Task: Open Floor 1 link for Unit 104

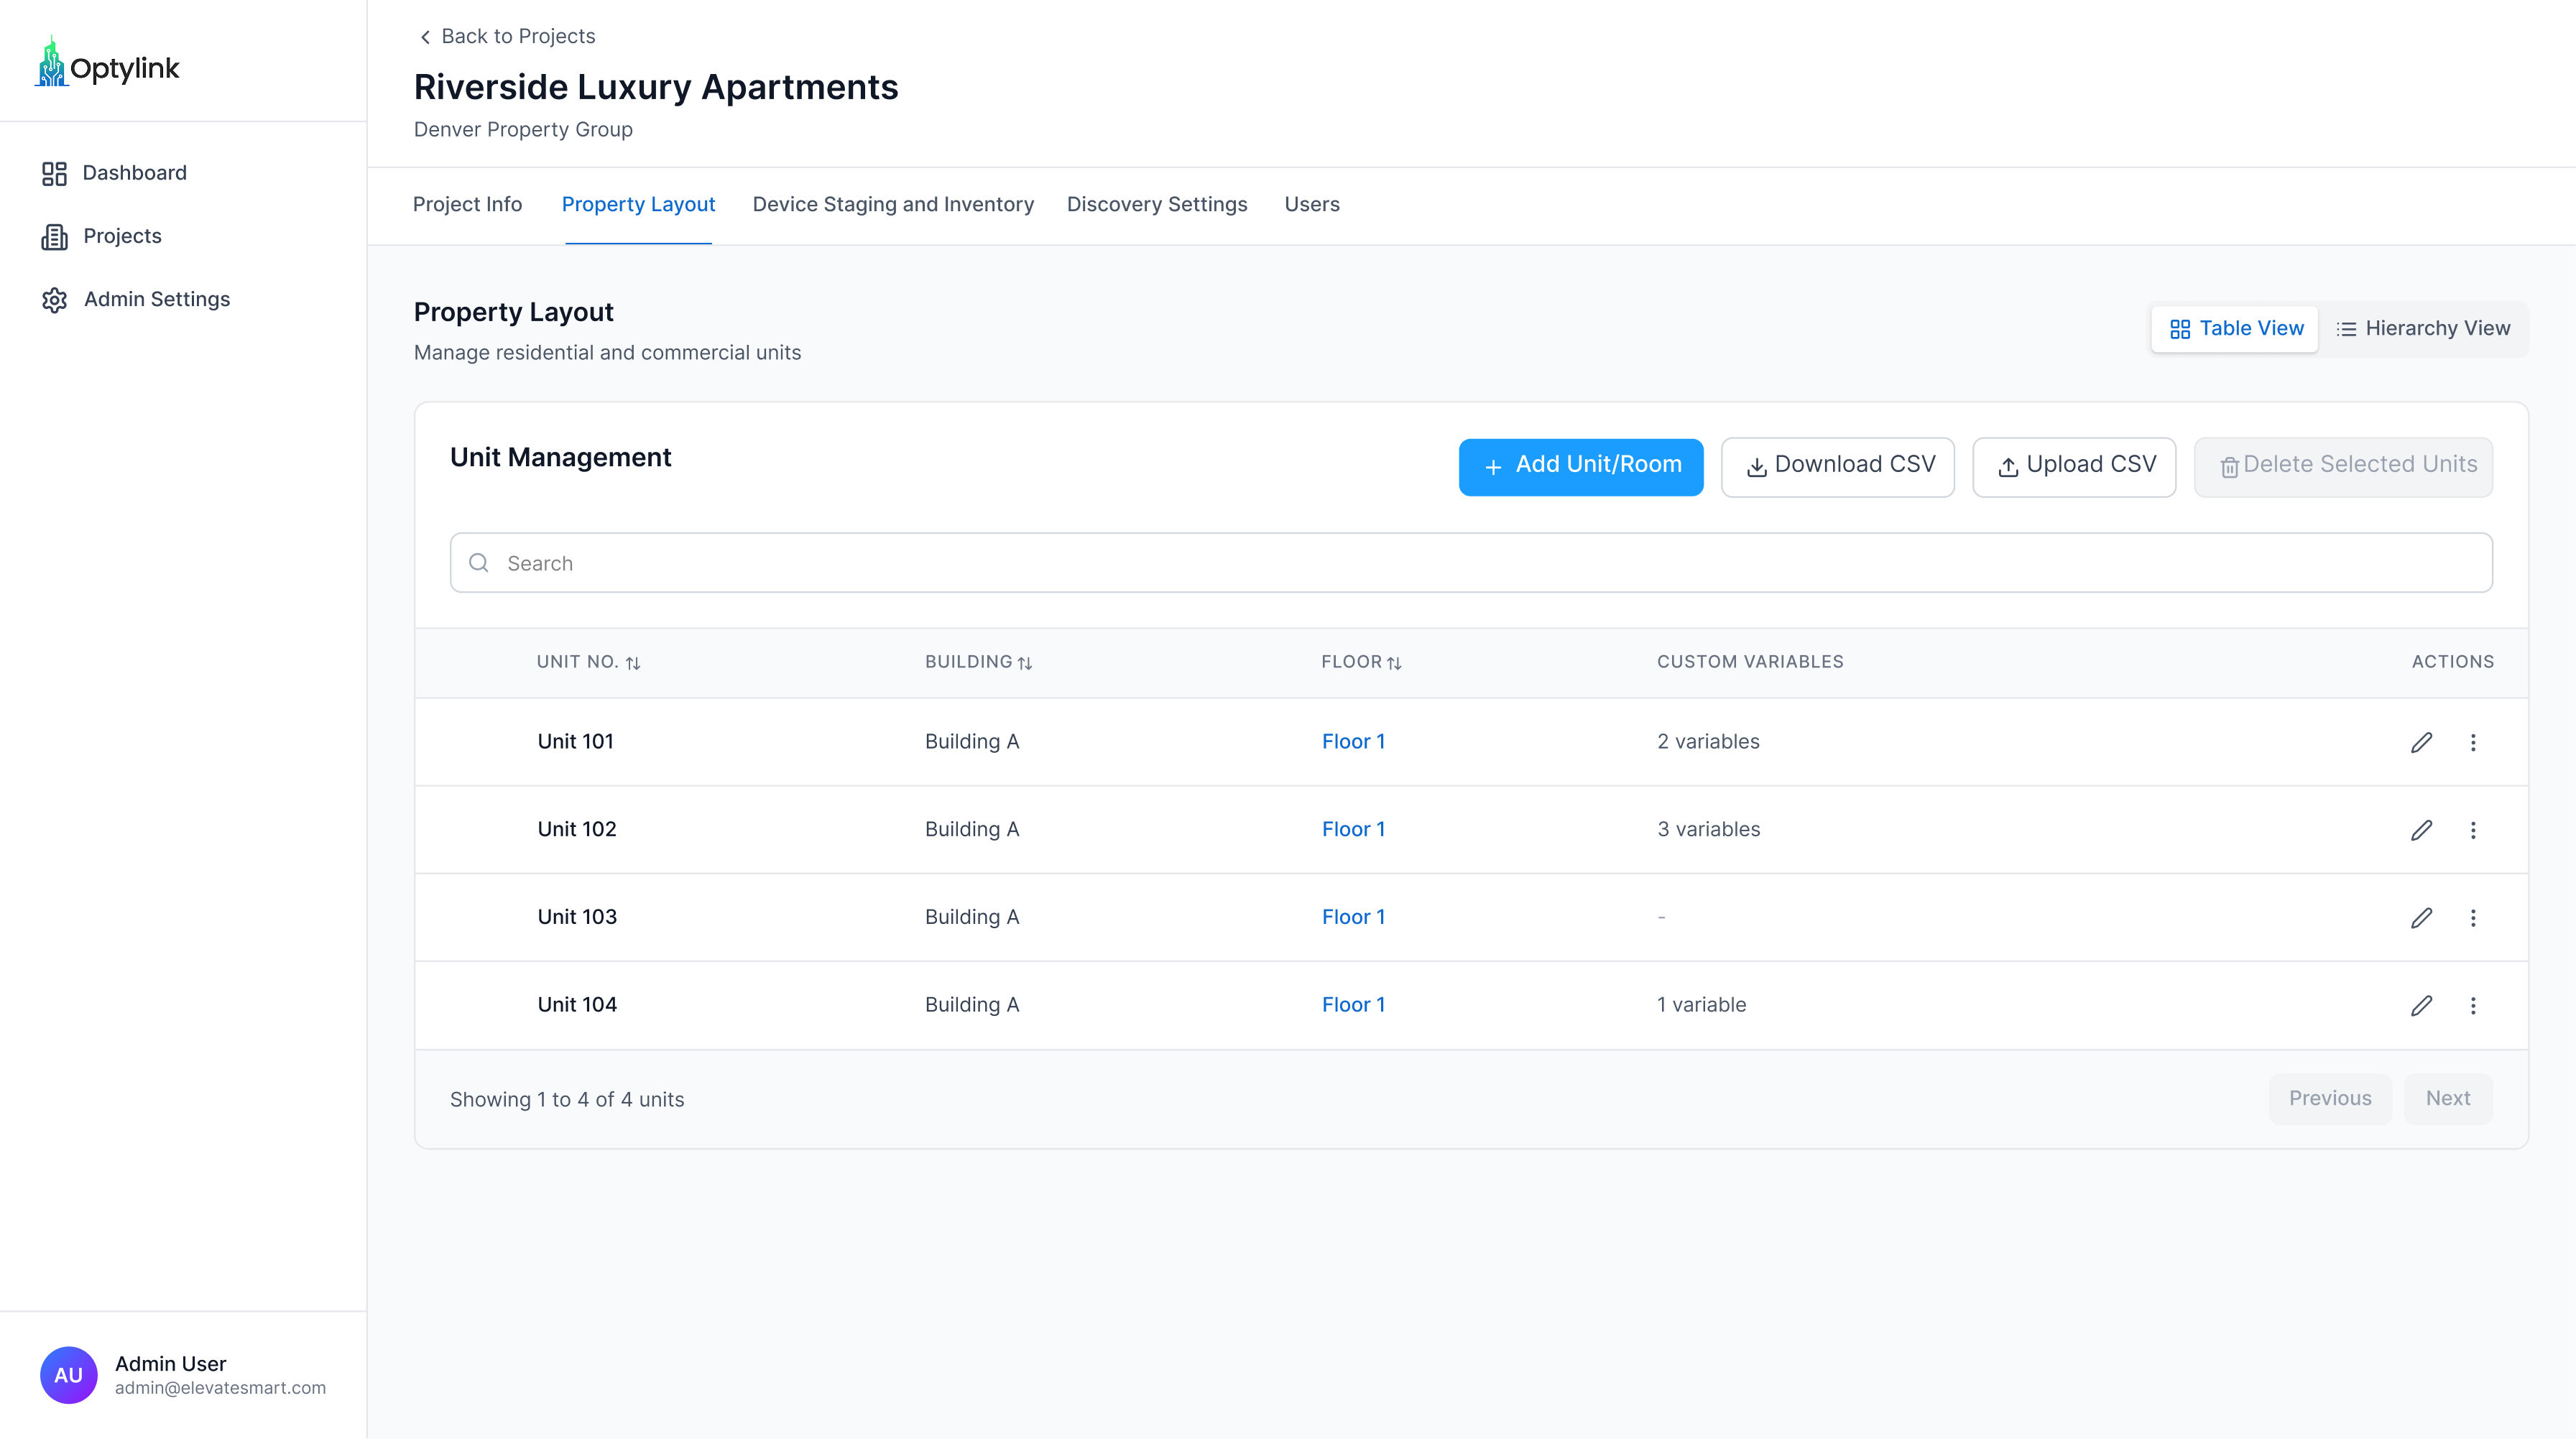Action: click(x=1353, y=1005)
